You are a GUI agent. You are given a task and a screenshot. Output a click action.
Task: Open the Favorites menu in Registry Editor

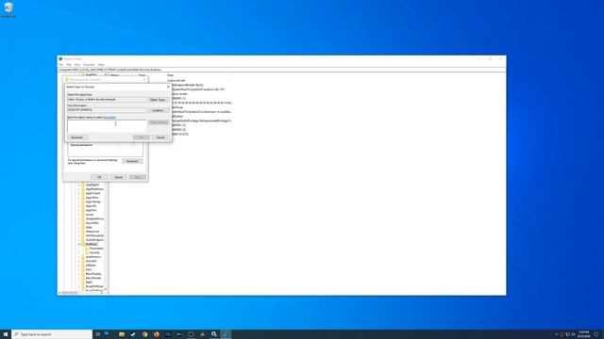(x=89, y=65)
